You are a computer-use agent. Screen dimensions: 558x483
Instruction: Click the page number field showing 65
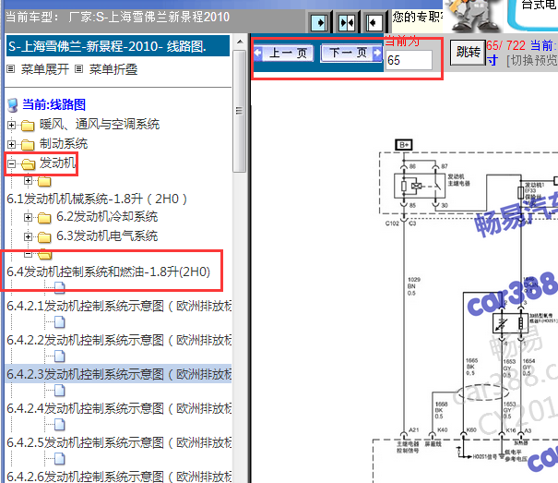click(x=409, y=60)
